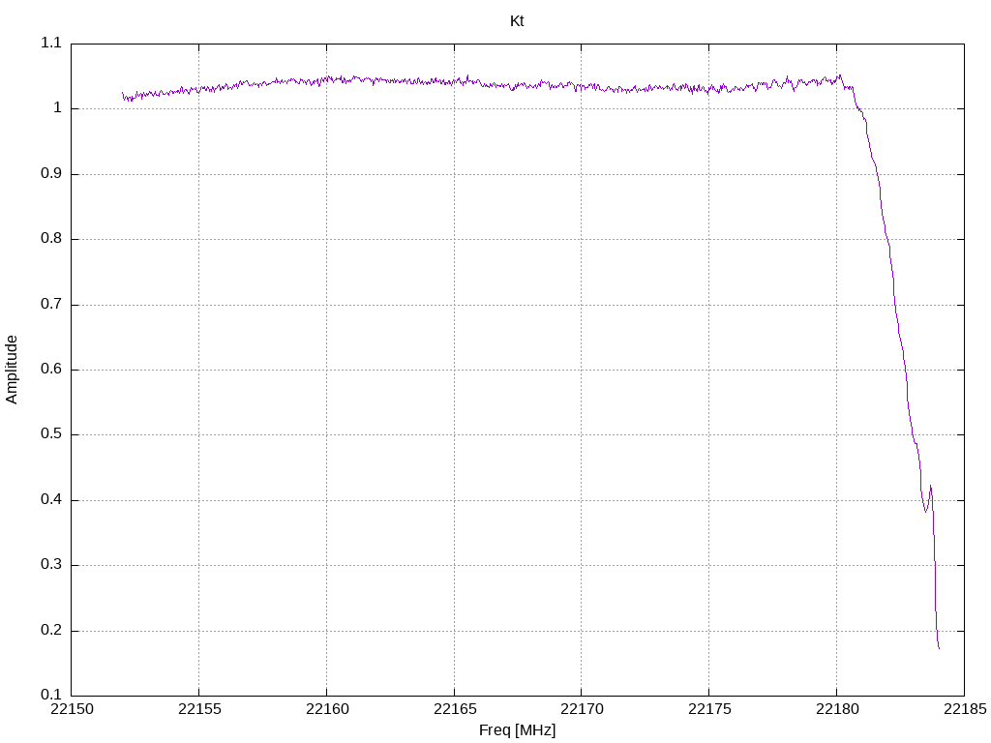Click the 0.3 y-axis tick label
This screenshot has width=991, height=743.
pos(51,565)
